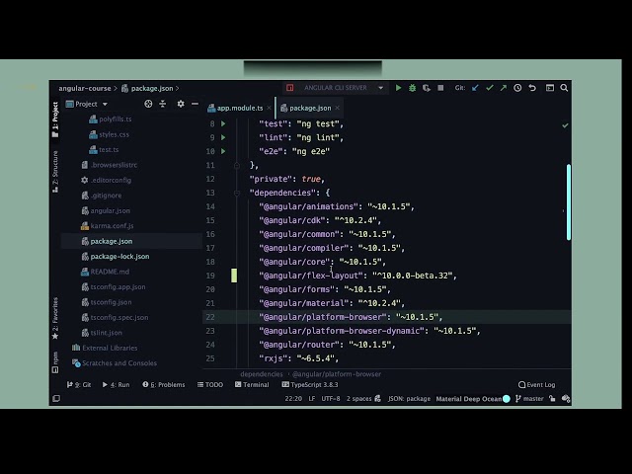632x474 pixels.
Task: Click the angular-course breadcrumb
Action: (85, 88)
